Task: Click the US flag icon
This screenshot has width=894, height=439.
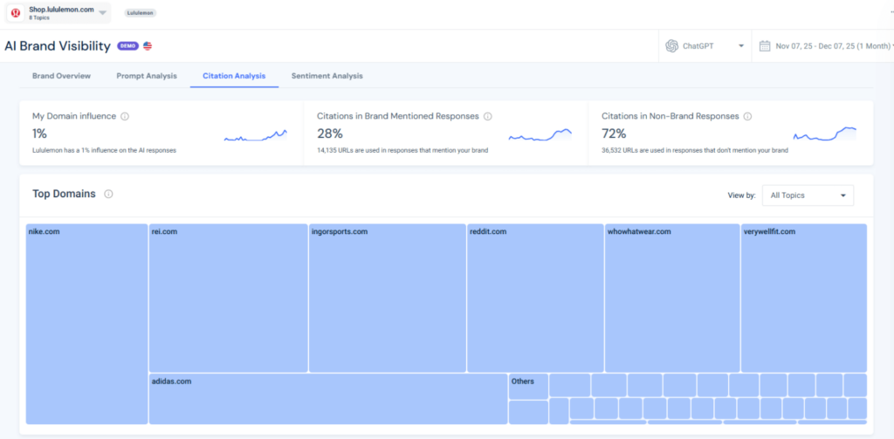Action: [148, 45]
